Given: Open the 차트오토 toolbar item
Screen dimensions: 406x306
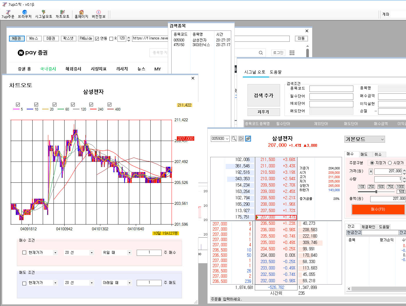Looking at the screenshot, I should click(x=63, y=14).
